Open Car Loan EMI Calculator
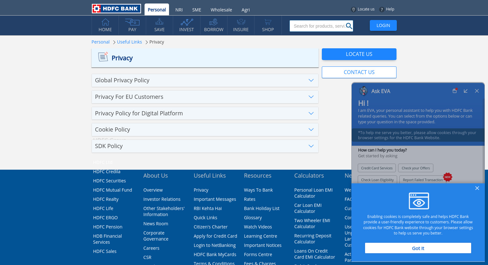This screenshot has height=265, width=488. coord(308,208)
